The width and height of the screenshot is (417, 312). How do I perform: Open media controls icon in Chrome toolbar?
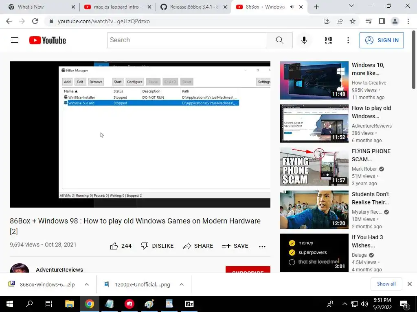point(369,21)
